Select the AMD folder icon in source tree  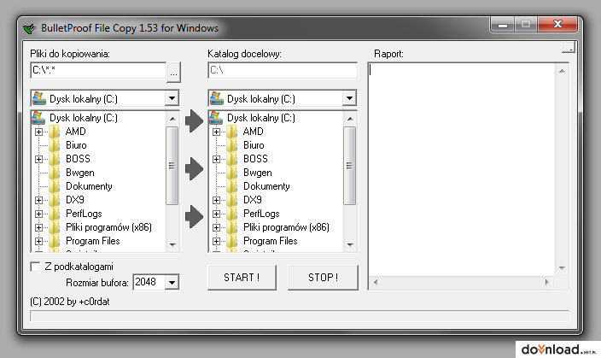[54, 132]
